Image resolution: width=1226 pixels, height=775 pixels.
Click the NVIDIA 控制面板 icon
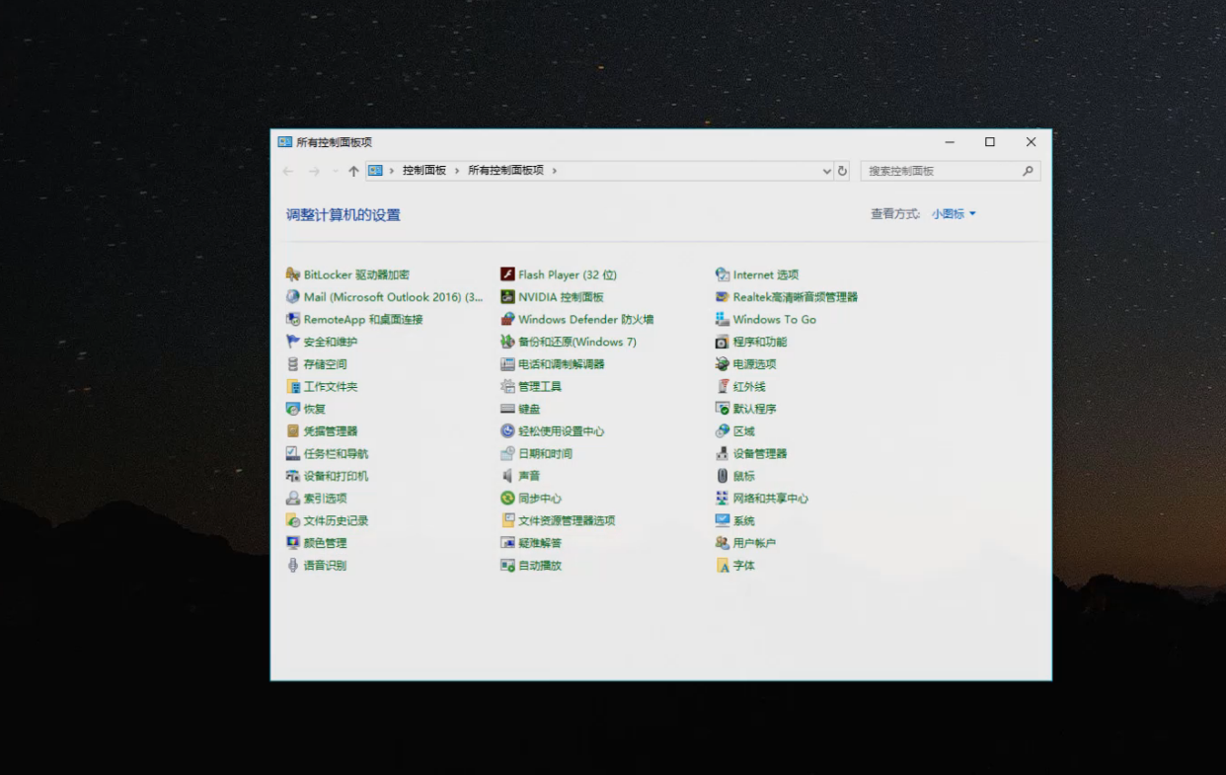[507, 297]
